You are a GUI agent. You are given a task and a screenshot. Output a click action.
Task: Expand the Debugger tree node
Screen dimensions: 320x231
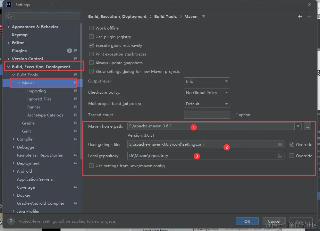[14, 147]
